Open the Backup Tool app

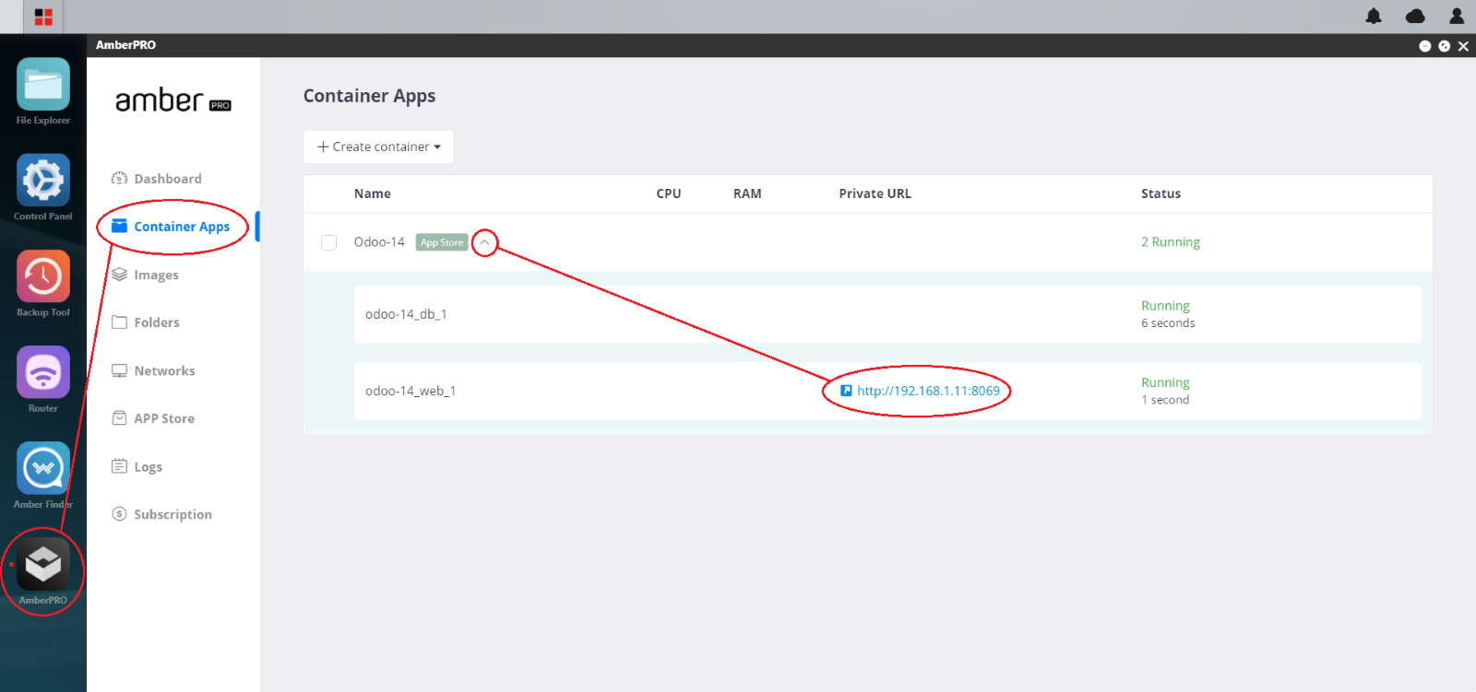click(43, 276)
